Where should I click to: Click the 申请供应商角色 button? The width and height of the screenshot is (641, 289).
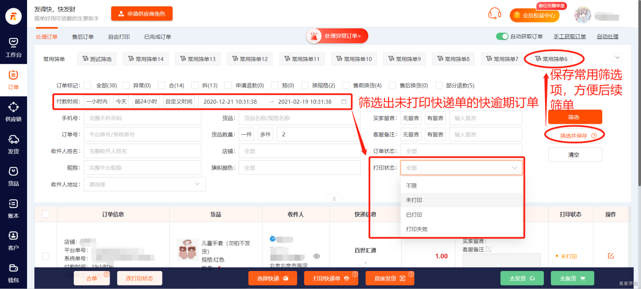142,14
